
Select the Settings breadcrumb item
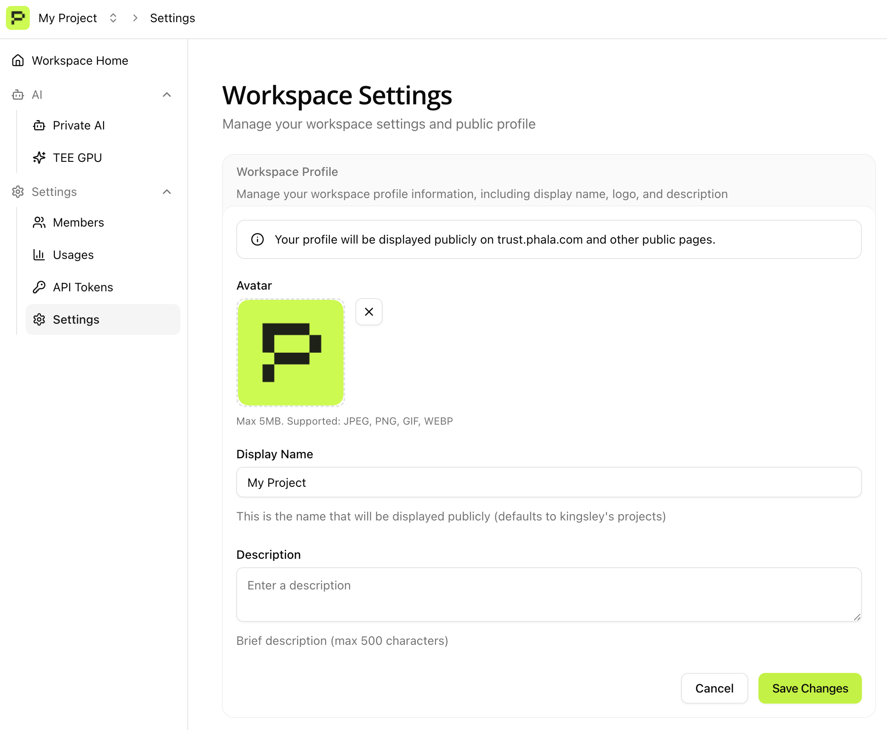coord(172,18)
